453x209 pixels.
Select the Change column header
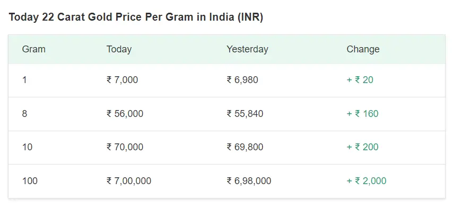(x=363, y=49)
